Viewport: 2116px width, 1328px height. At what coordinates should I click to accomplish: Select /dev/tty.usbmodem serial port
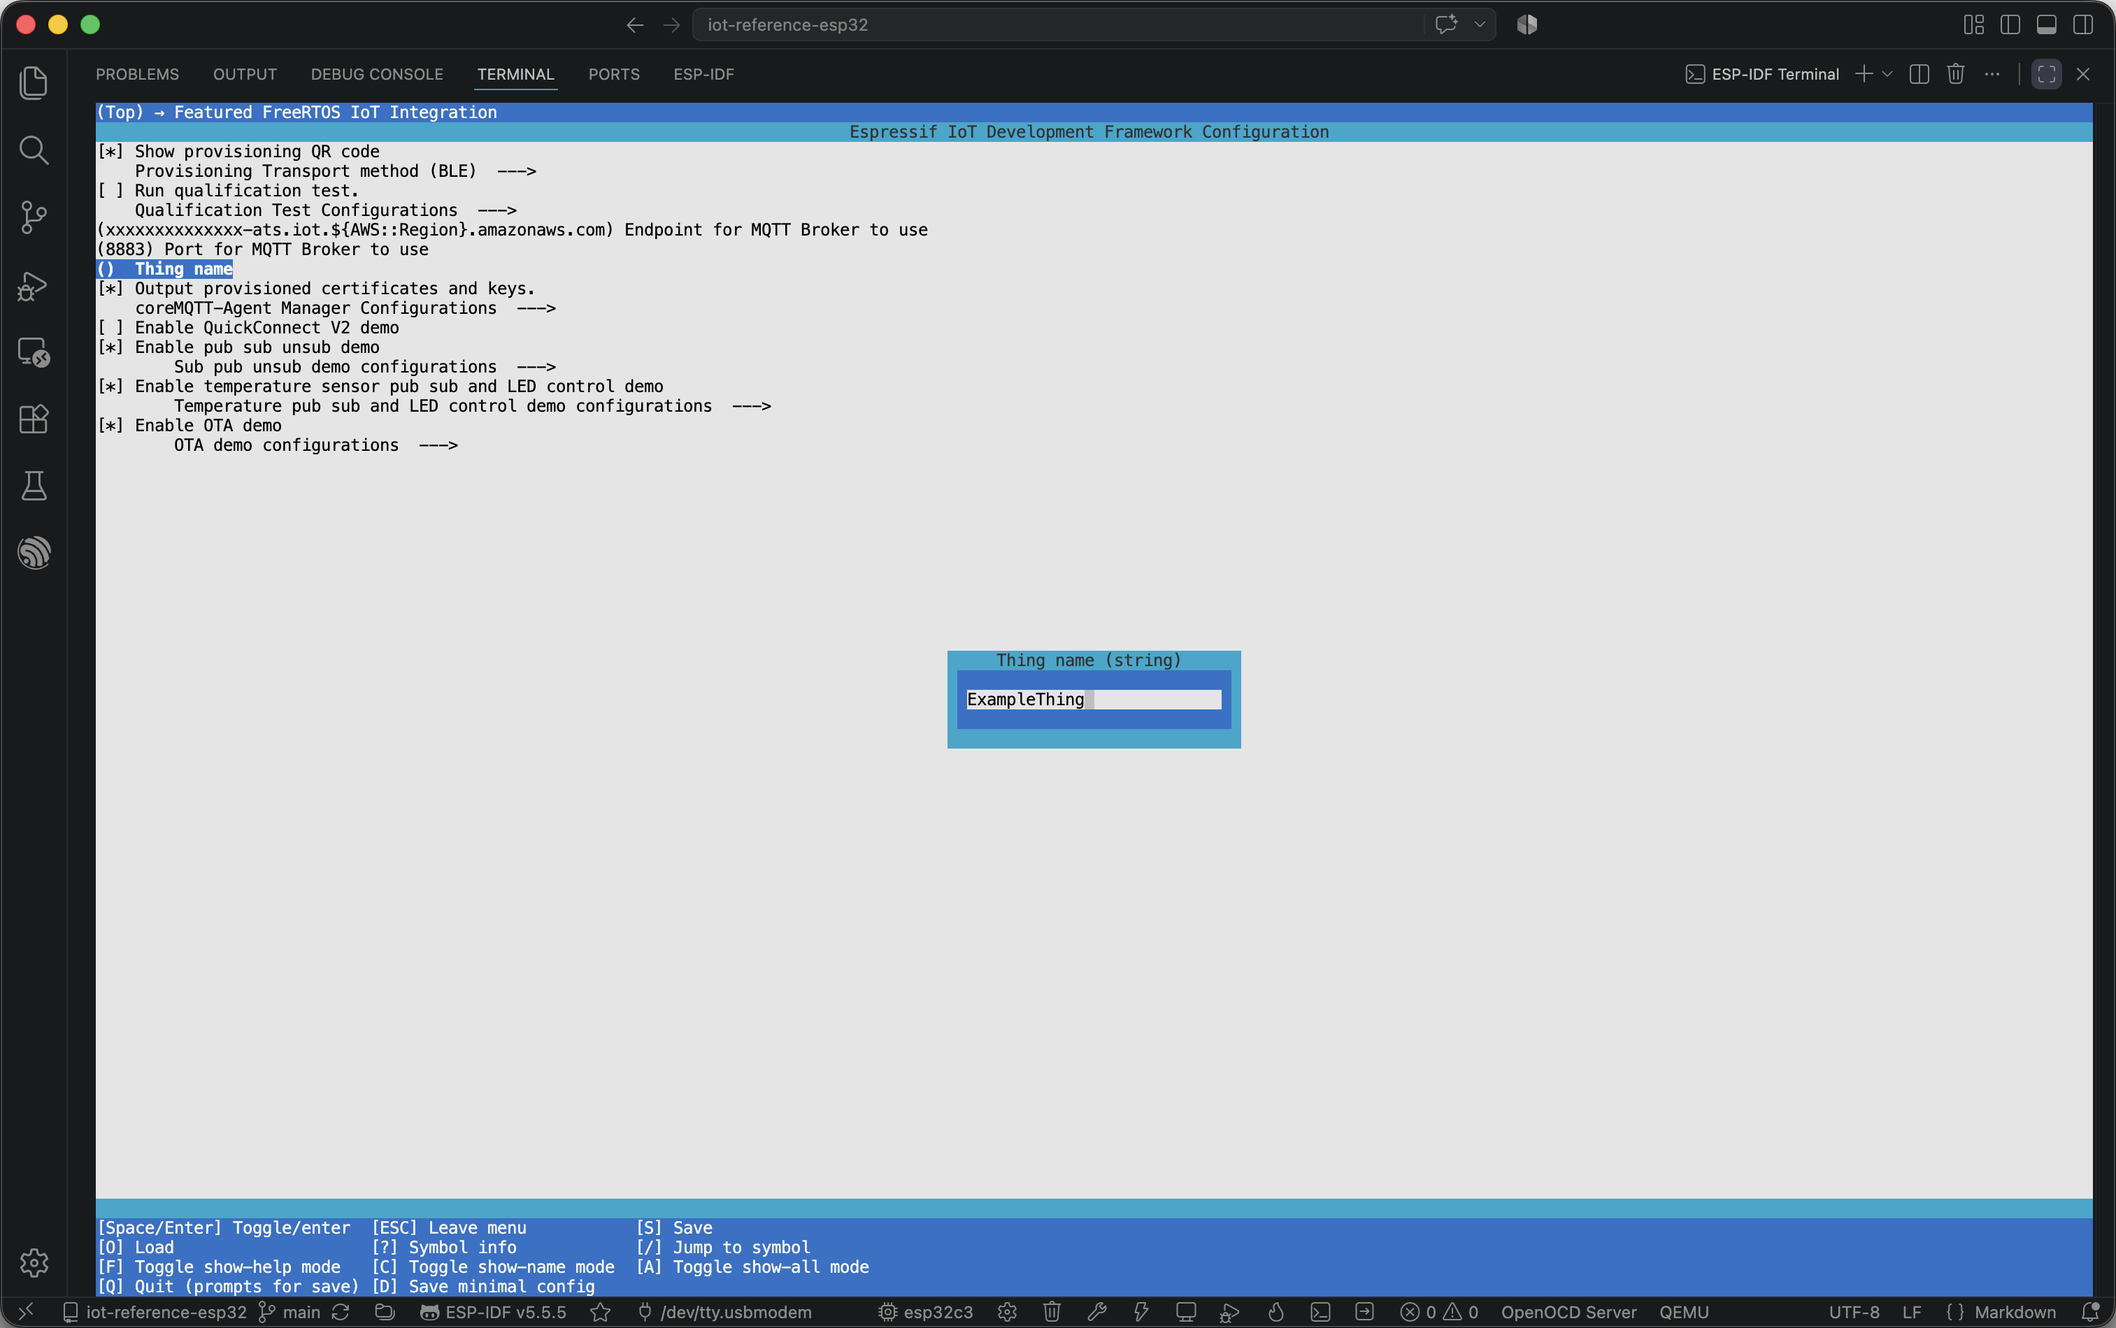(725, 1312)
